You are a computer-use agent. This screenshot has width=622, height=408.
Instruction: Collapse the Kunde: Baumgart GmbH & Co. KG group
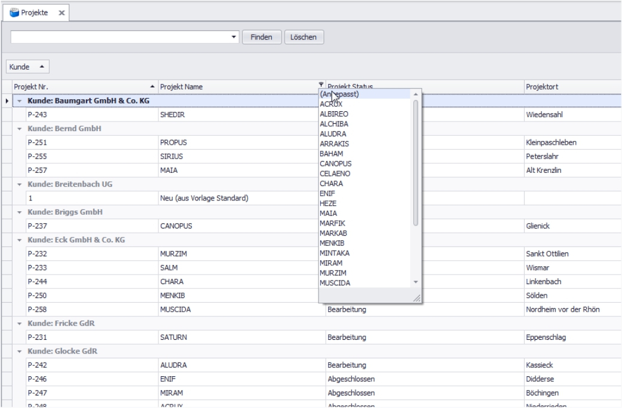pos(19,101)
